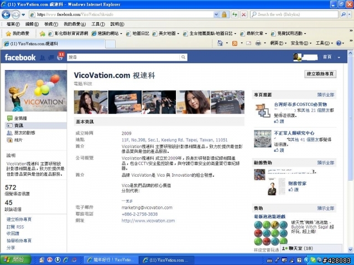The height and width of the screenshot is (265, 354).
Task: Click the add to favorites bar star icon
Action: click(x=42, y=34)
